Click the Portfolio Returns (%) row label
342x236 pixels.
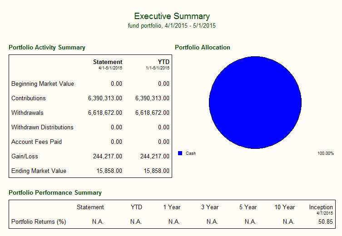pos(39,222)
